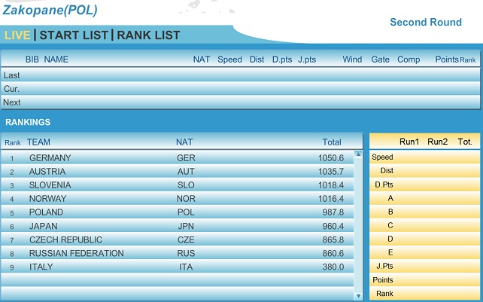Click Austria's total 1035.7
The height and width of the screenshot is (302, 483).
[x=331, y=172]
